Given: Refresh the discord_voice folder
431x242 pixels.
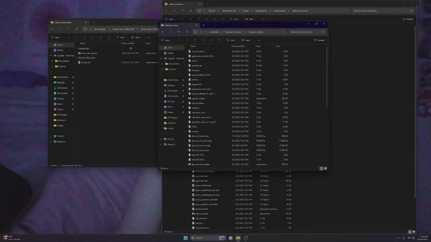Looking at the screenshot, I should (x=187, y=32).
